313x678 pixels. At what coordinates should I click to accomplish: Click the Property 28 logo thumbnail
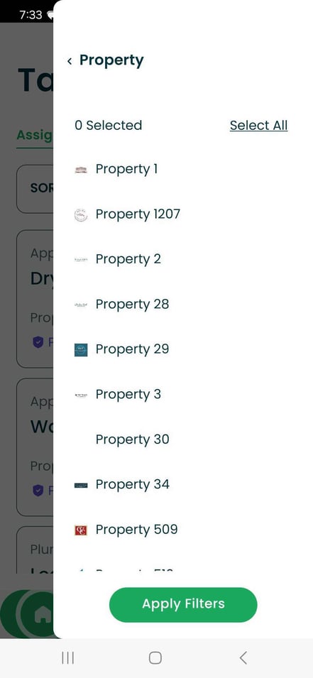81,305
